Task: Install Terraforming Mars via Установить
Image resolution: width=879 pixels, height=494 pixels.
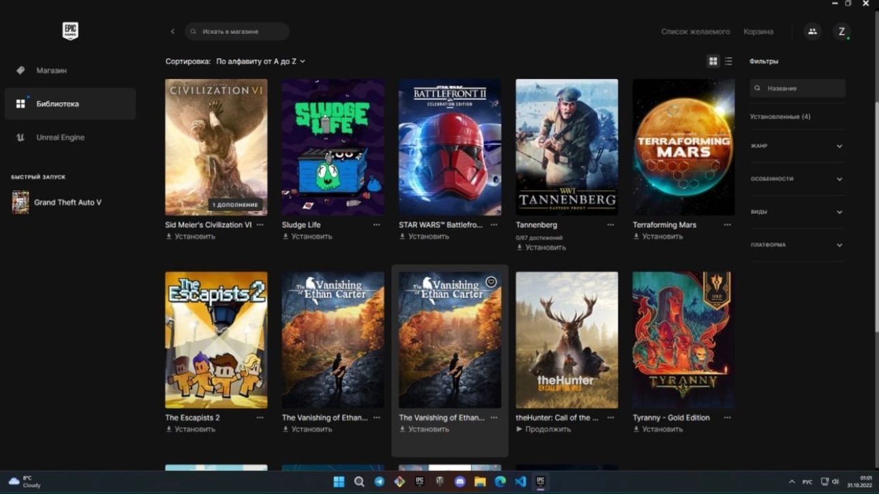Action: pyautogui.click(x=658, y=236)
